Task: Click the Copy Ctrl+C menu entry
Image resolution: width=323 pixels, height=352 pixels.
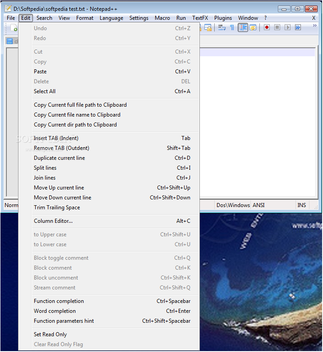Action: [109, 62]
